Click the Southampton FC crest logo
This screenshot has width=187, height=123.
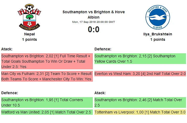29,17
